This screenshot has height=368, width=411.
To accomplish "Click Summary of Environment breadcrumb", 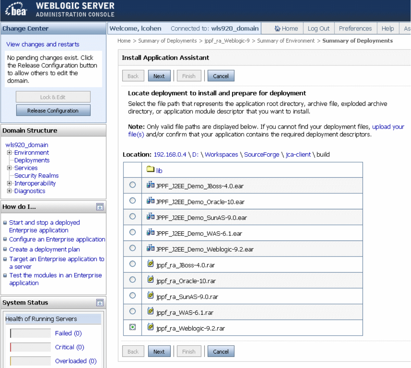I will [x=286, y=41].
